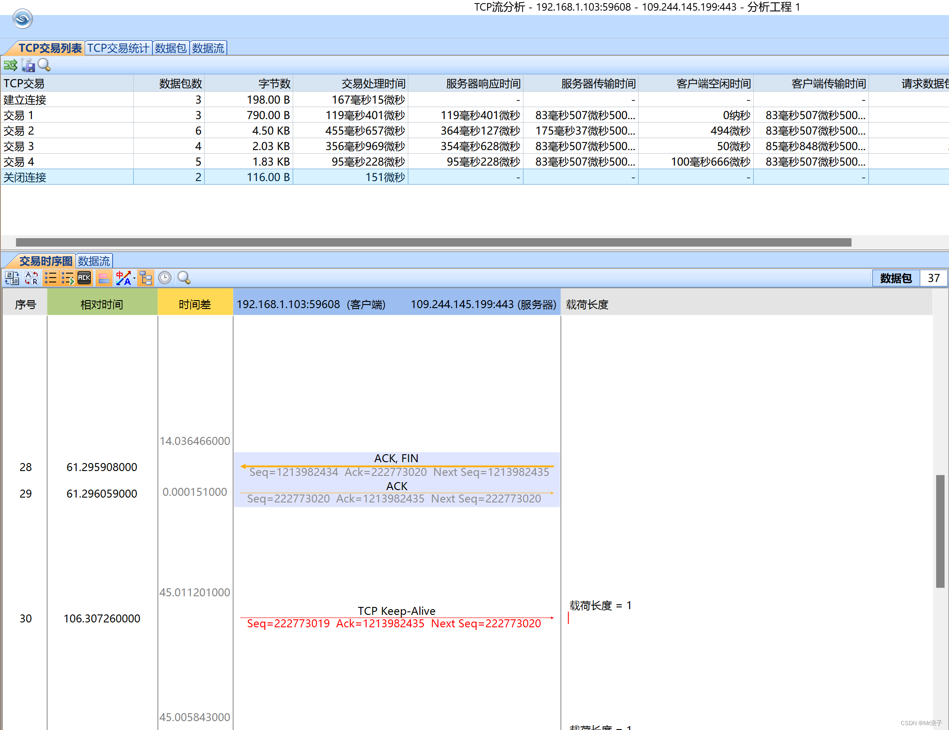Toggle the tree structure layout button
949x730 pixels.
146,278
